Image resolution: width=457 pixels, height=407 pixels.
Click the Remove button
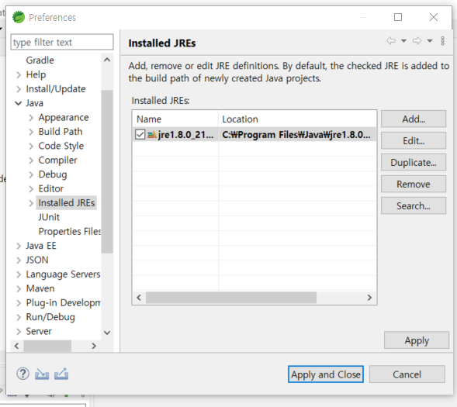coord(414,184)
